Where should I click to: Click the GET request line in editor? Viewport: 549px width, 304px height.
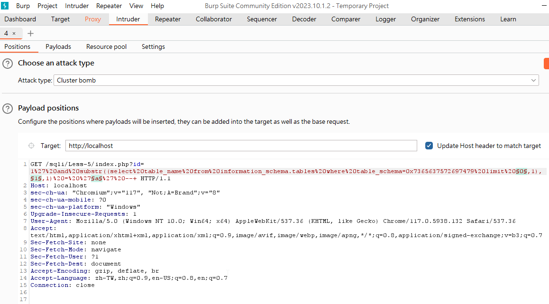(x=87, y=164)
